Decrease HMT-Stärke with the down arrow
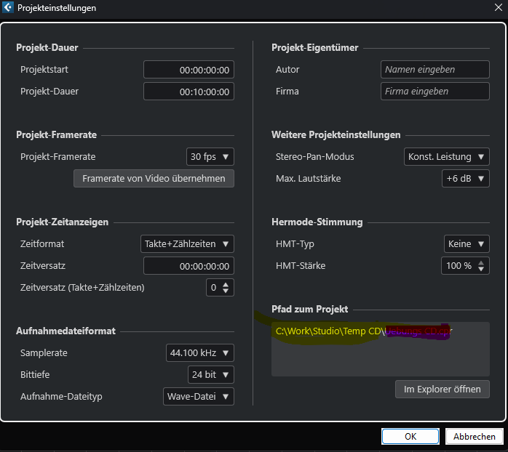Image resolution: width=508 pixels, height=452 pixels. pyautogui.click(x=481, y=269)
